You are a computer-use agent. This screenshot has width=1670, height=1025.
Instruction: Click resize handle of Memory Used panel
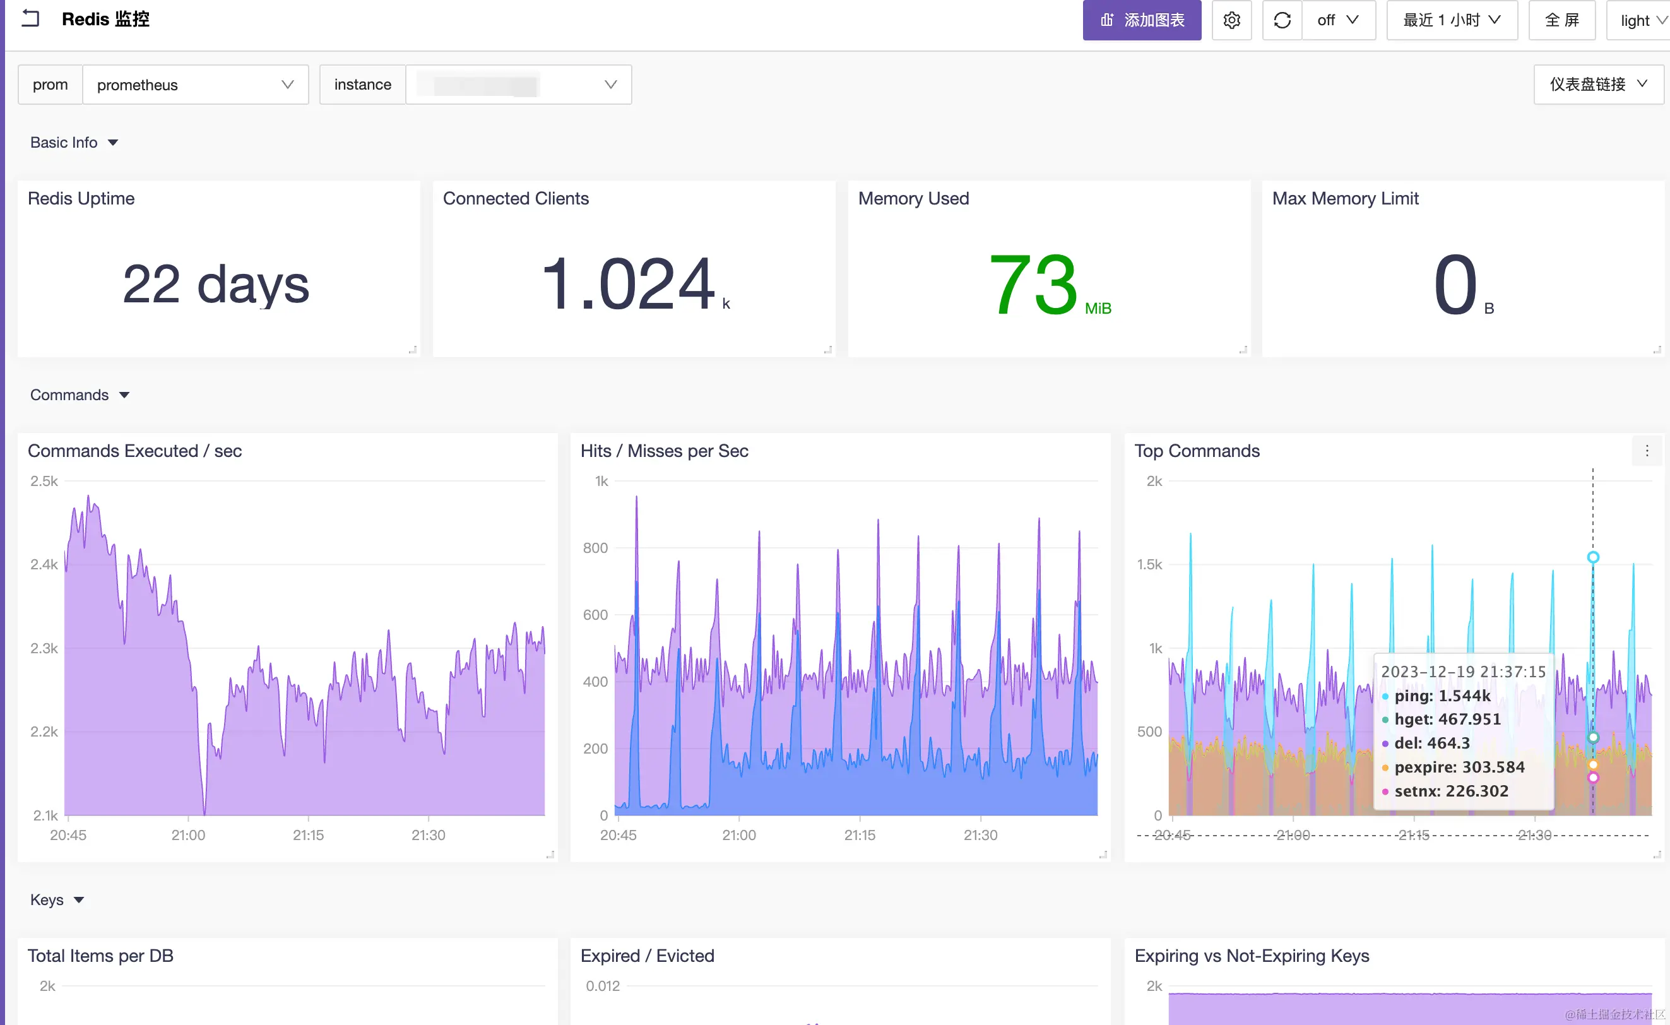pos(1243,350)
